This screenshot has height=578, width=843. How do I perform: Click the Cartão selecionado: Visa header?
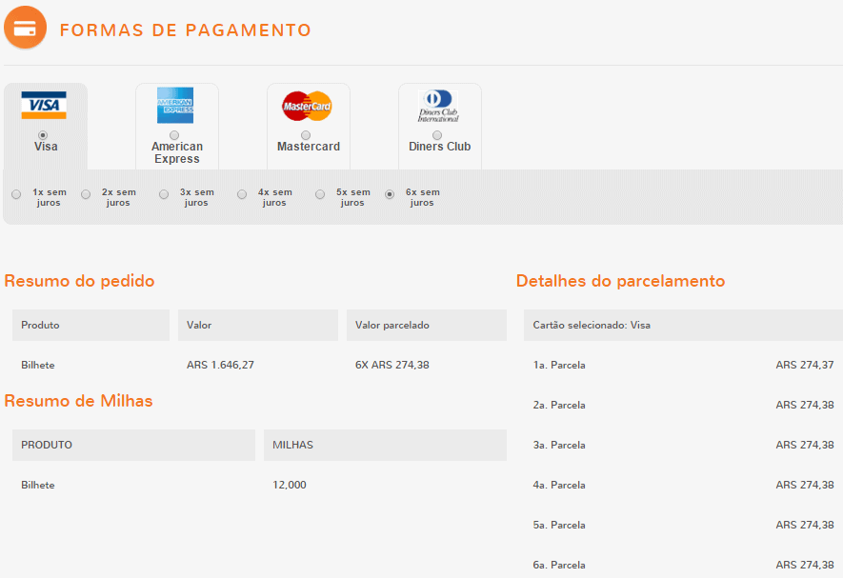(x=683, y=325)
